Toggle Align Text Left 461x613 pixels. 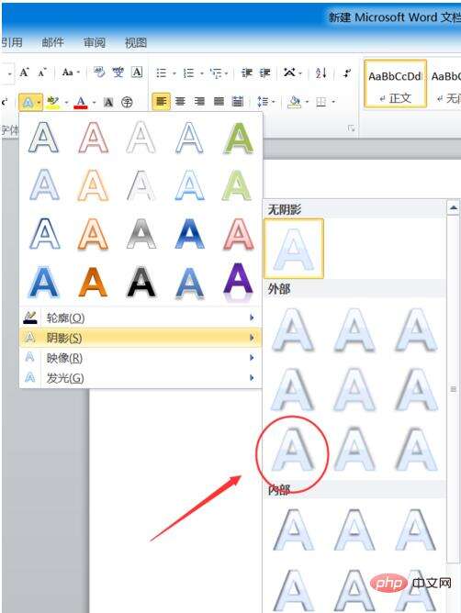[162, 102]
